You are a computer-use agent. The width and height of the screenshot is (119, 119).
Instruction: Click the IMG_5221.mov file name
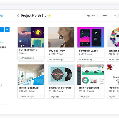tap(57, 51)
